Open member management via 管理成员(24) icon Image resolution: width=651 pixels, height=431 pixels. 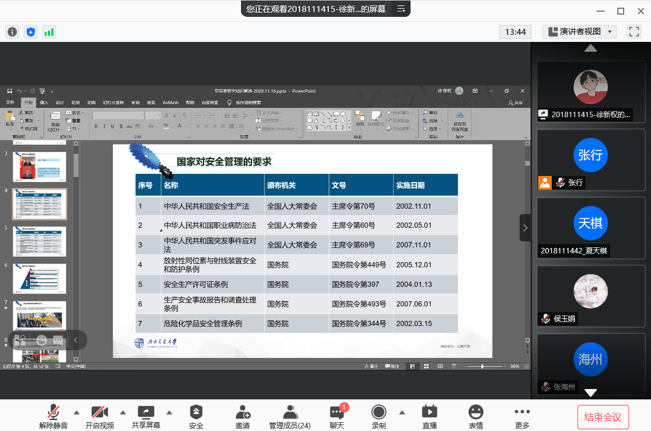click(290, 413)
